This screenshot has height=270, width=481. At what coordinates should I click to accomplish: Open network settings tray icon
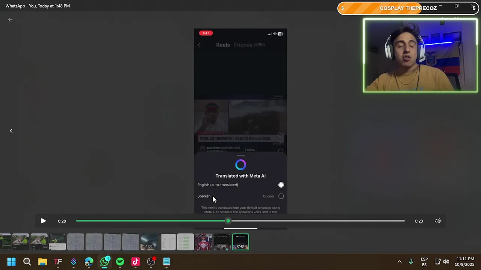[437, 262]
